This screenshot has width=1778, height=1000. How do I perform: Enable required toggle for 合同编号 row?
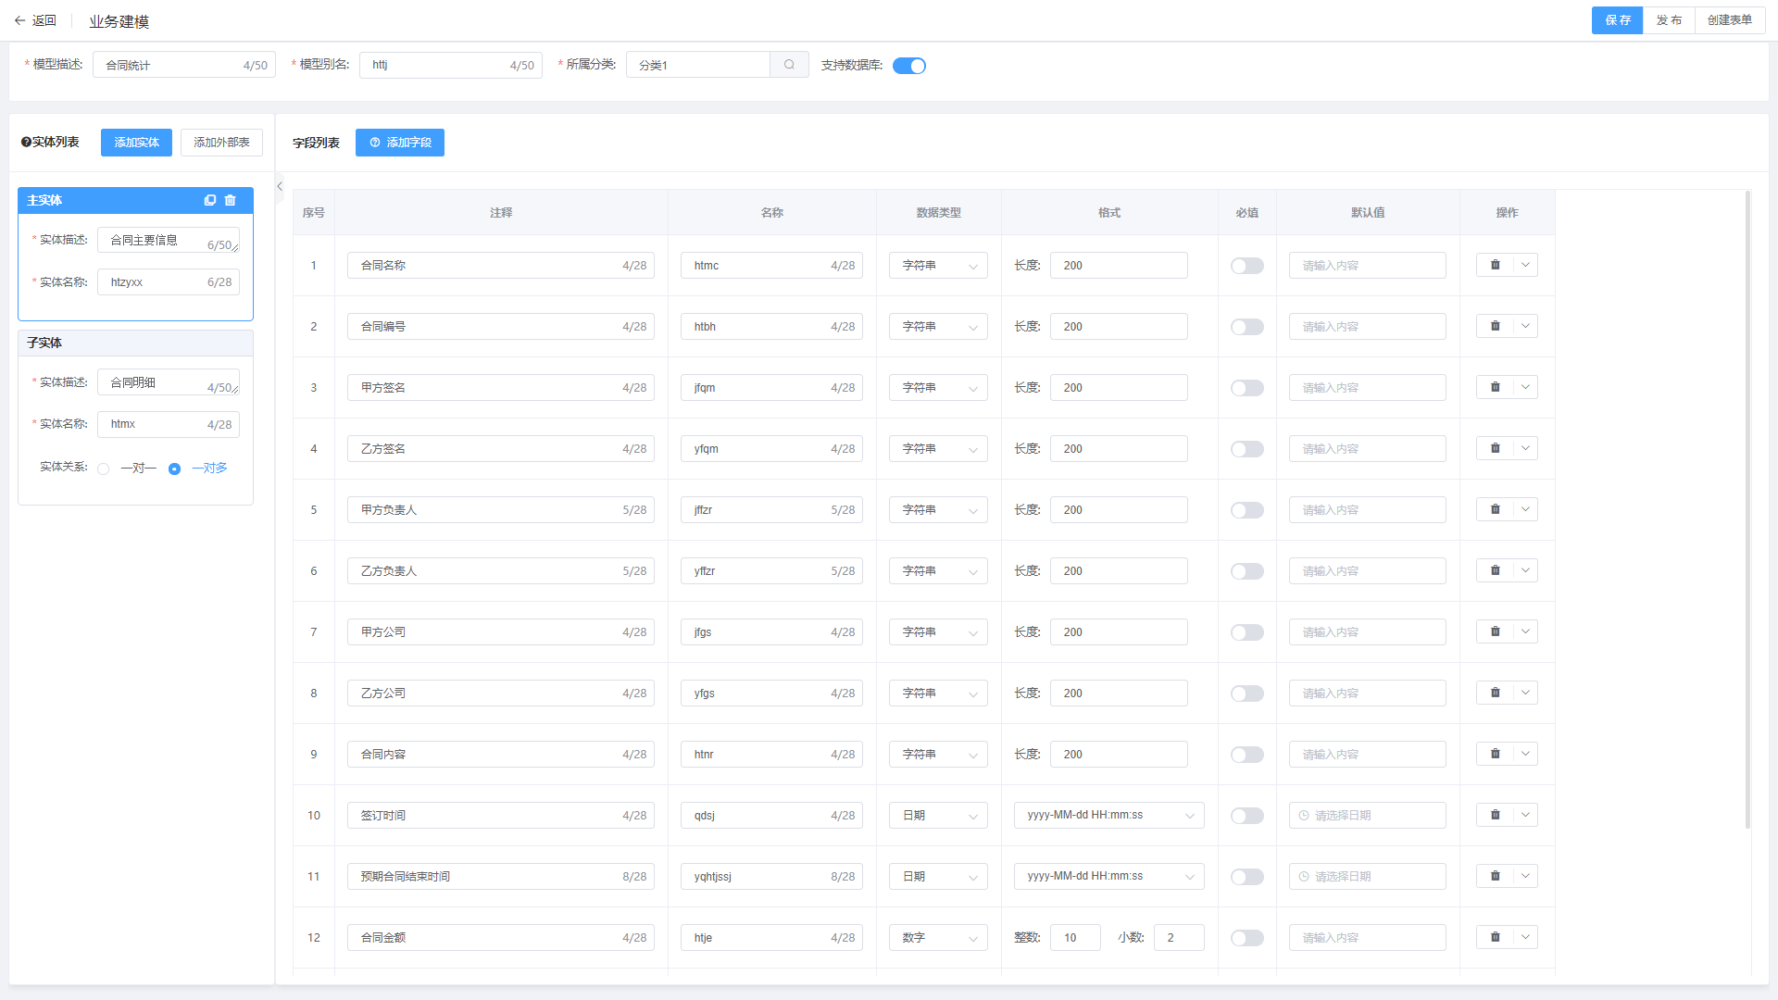[x=1246, y=327]
